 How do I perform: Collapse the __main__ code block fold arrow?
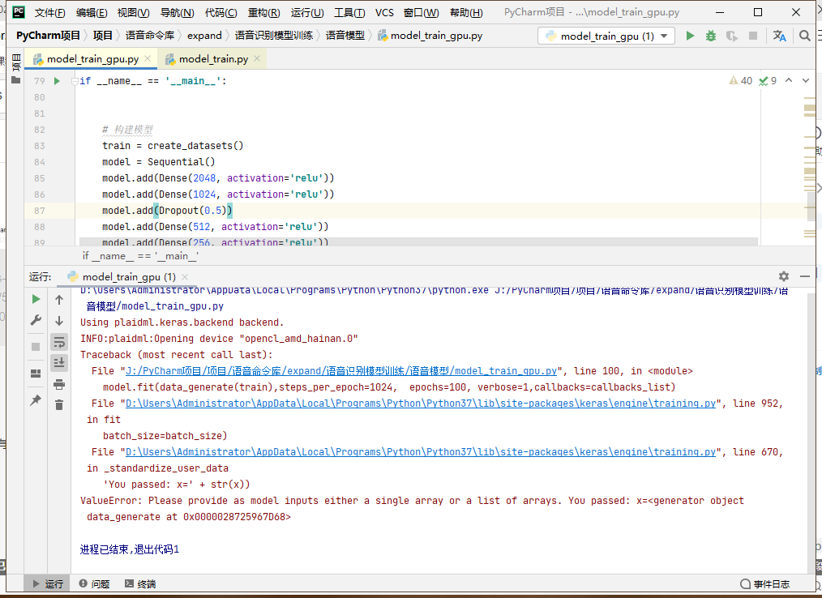(74, 80)
